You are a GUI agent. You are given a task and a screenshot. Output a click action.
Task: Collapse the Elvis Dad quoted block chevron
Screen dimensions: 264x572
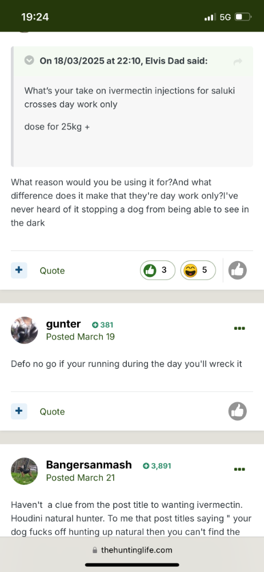[x=29, y=60]
